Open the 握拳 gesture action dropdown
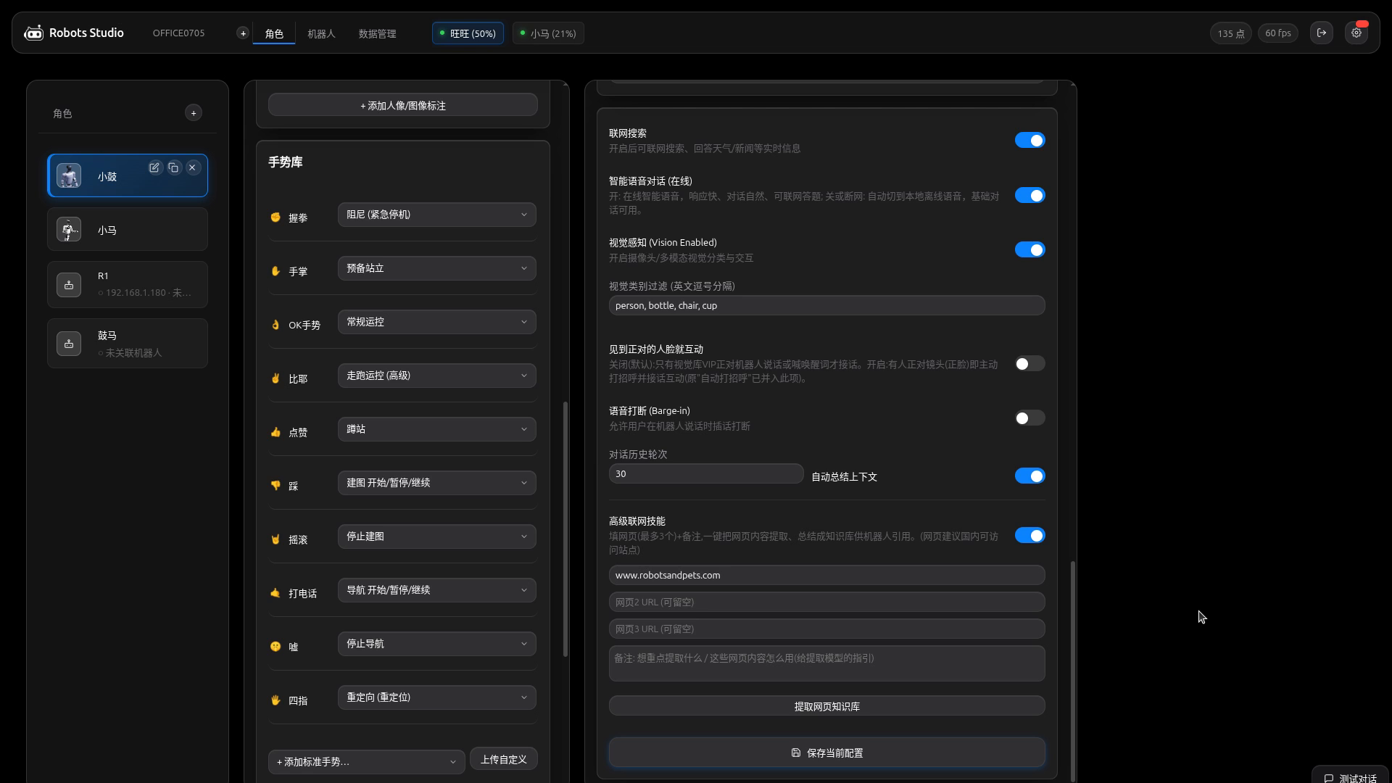 [x=437, y=215]
